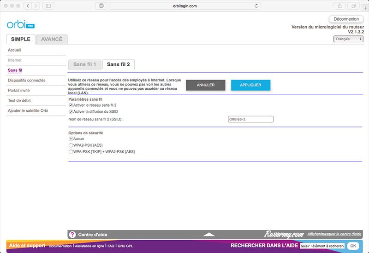This screenshot has width=369, height=253.
Task: Select the WPA2-PSK [AES] security option
Action: click(x=71, y=145)
